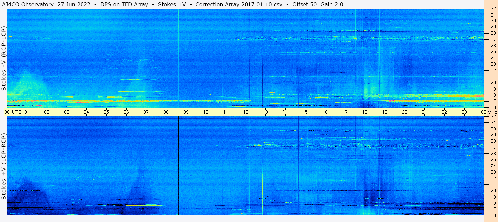The image size is (498, 222).
Task: Click the "Offset 50" value in header
Action: pos(304,4)
